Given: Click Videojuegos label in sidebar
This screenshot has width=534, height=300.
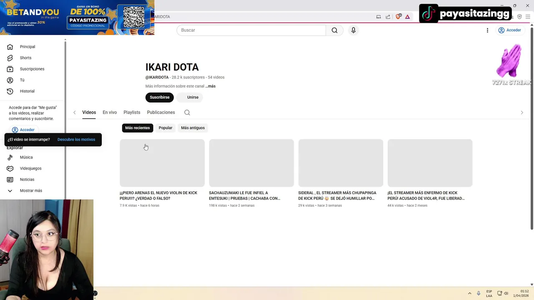Looking at the screenshot, I should 31,168.
